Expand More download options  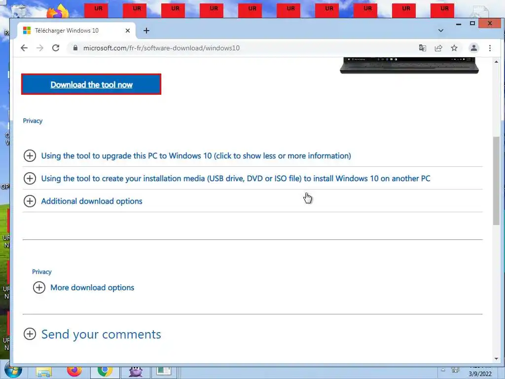pyautogui.click(x=92, y=288)
